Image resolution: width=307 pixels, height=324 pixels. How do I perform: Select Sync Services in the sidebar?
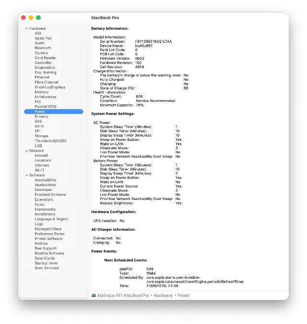click(x=47, y=268)
